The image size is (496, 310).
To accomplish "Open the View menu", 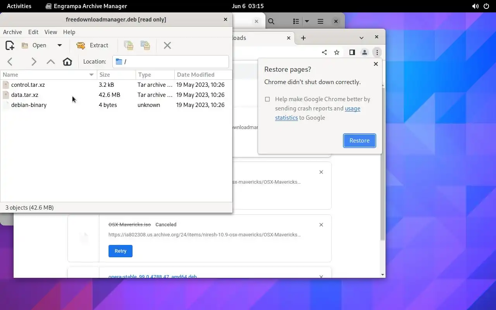I will [x=51, y=32].
